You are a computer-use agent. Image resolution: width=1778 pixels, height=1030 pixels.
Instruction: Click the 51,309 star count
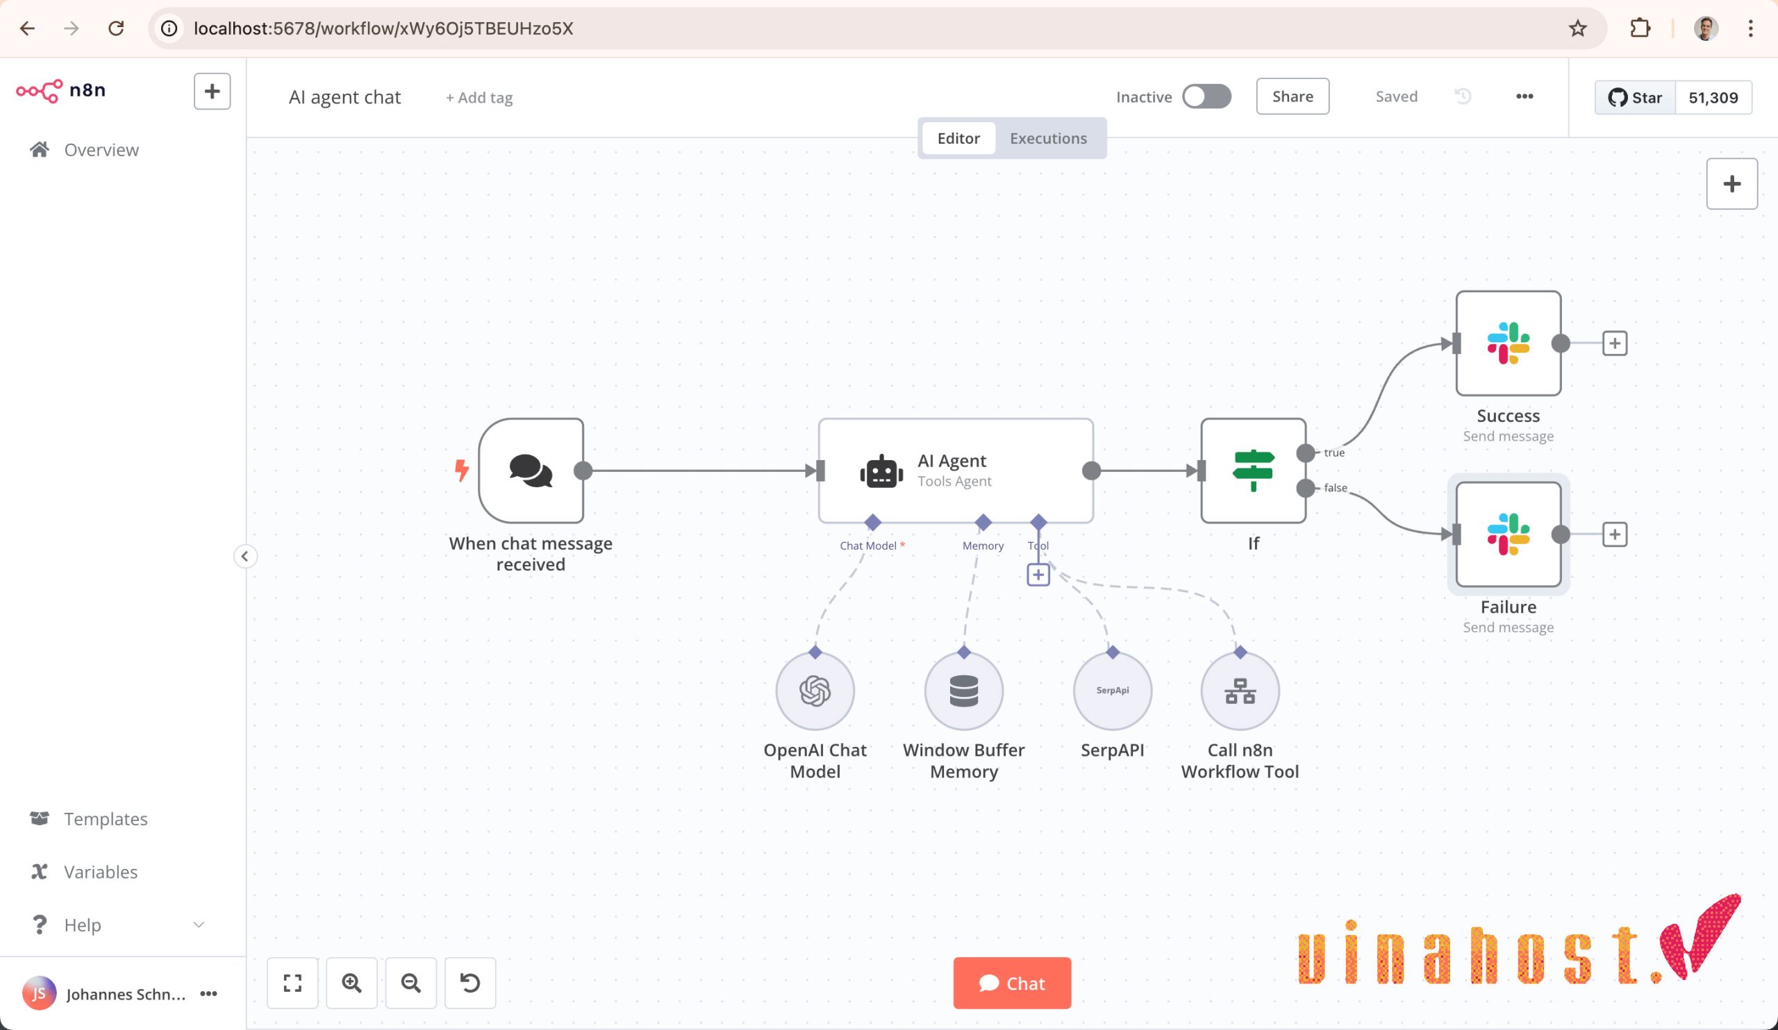pyautogui.click(x=1713, y=97)
